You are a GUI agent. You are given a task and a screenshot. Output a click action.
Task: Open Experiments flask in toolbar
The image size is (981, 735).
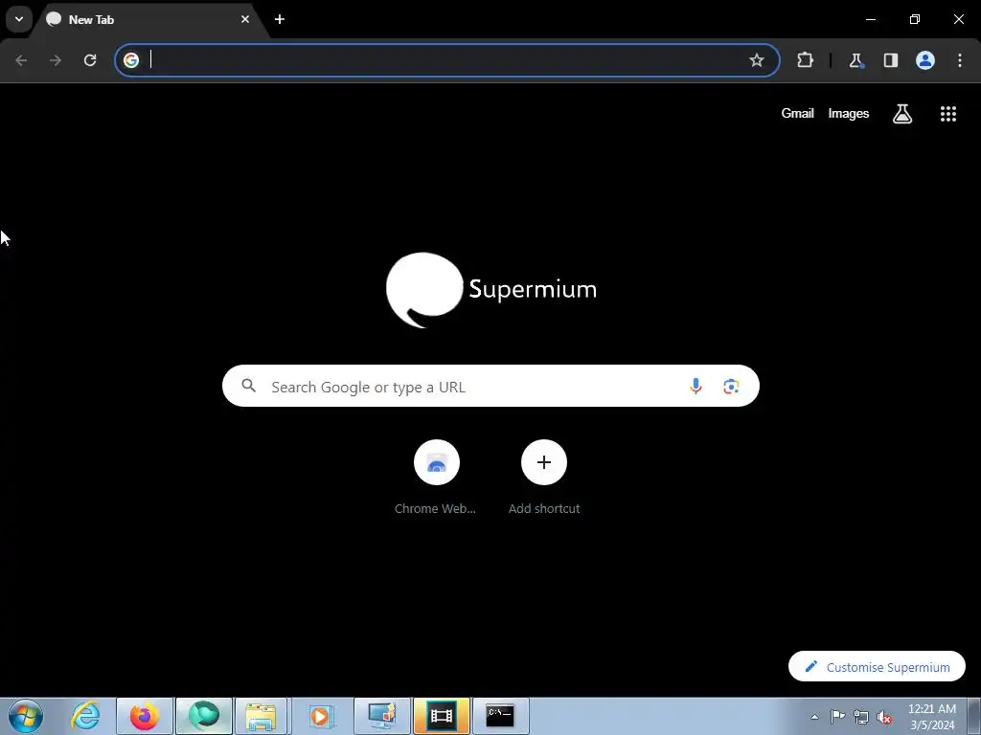[x=856, y=60]
